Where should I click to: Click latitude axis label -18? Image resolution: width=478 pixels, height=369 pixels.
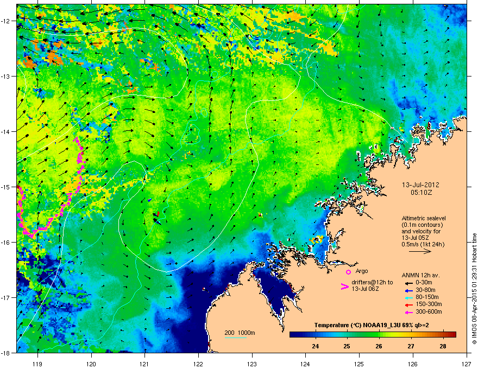point(5,353)
